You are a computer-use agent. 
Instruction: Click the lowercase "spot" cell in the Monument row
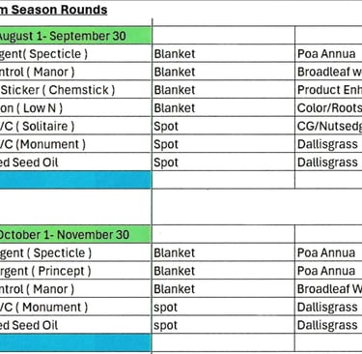point(223,307)
